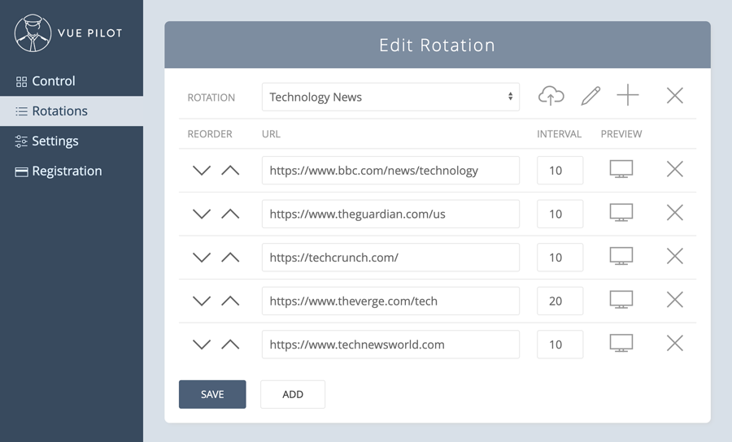Click the techcrunch.com URL field
The image size is (732, 442).
(x=390, y=258)
